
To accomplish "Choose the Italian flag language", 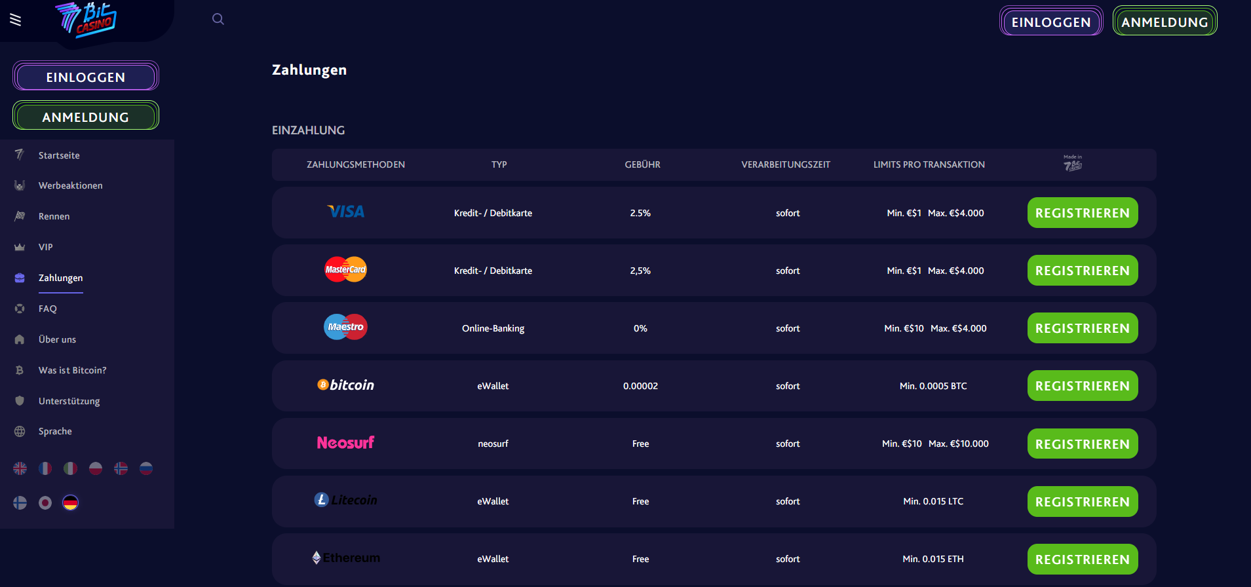I will coord(70,468).
